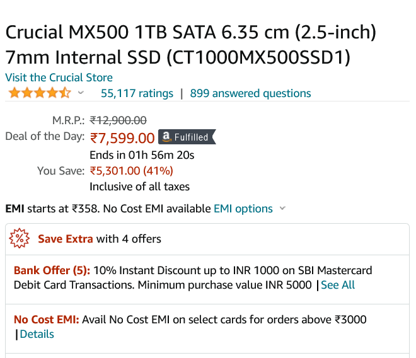This screenshot has width=416, height=358.
Task: Click the struck-through M.R.P. ₹12,900.00
Action: pos(118,120)
